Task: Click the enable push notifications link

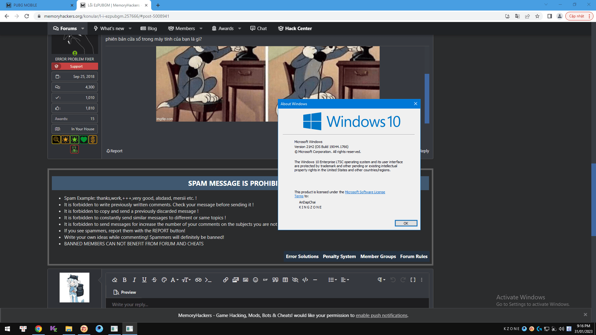Action: pos(382,315)
